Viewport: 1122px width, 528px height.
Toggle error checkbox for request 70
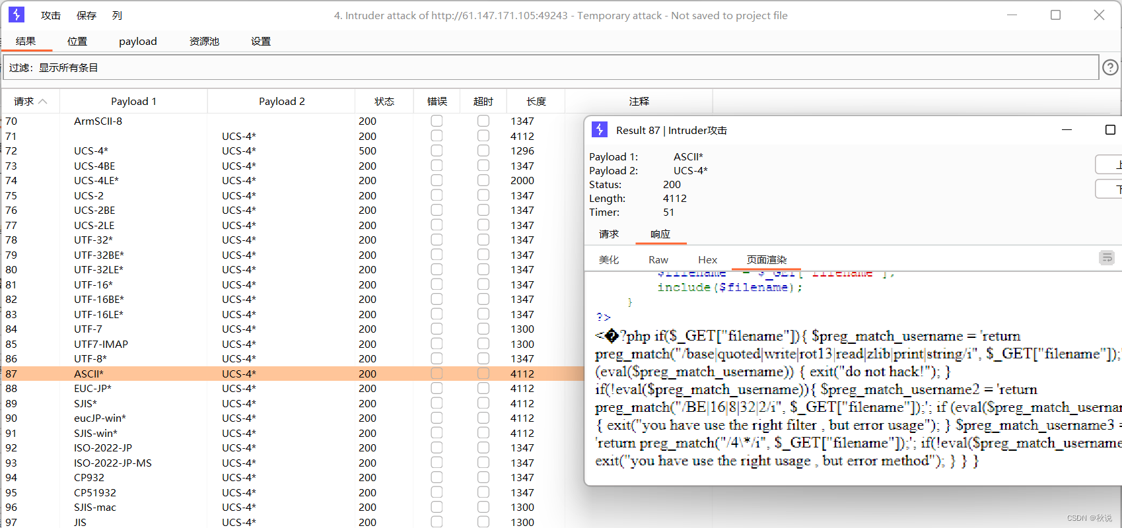point(437,121)
